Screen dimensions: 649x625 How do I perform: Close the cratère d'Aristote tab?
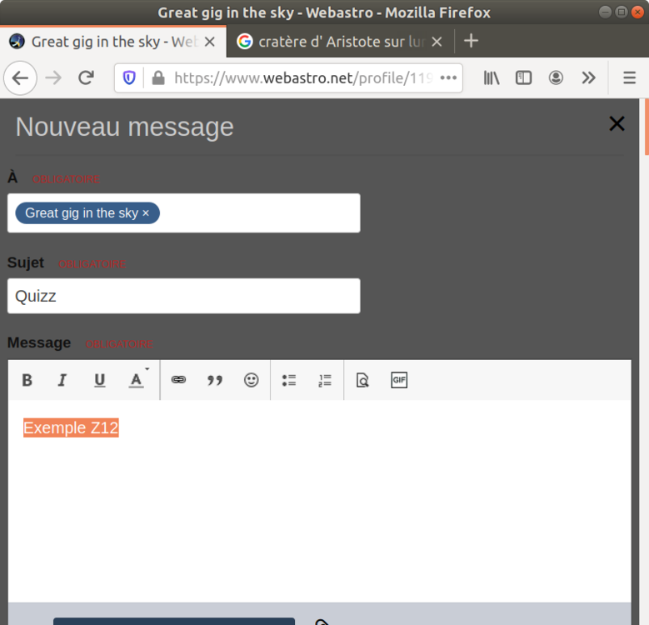[x=437, y=42]
